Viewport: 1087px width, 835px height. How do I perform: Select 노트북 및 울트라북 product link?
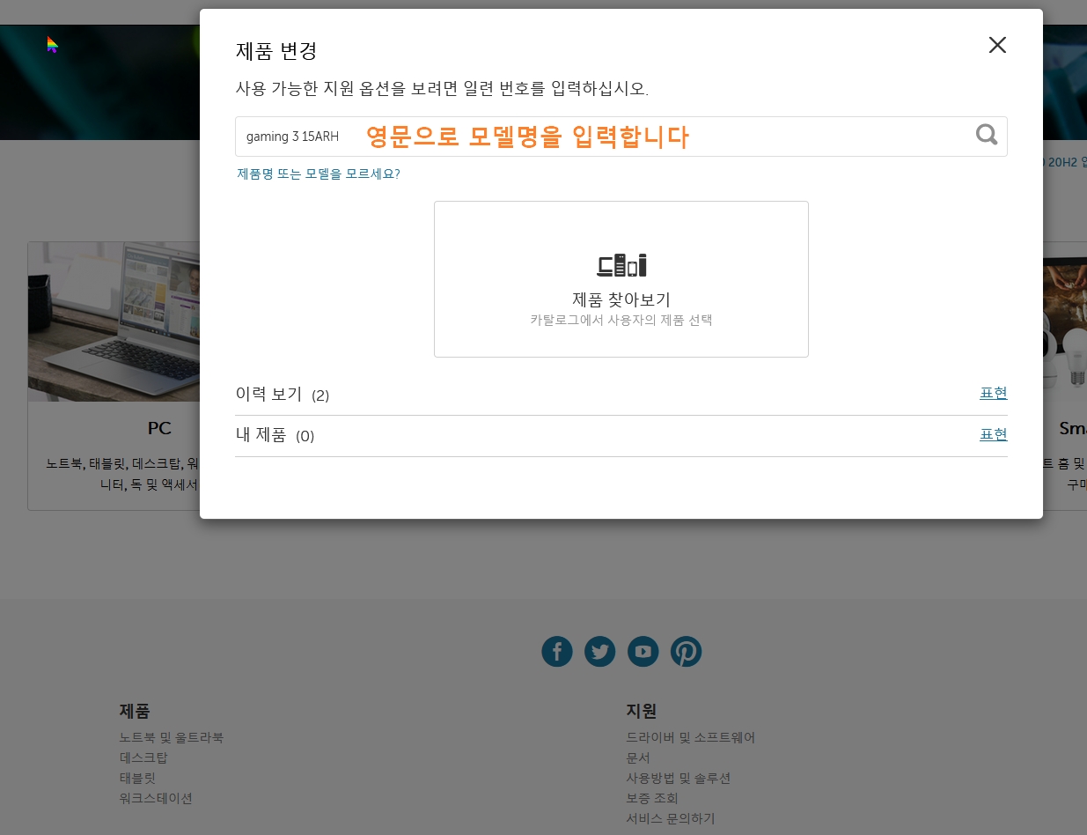(x=171, y=737)
